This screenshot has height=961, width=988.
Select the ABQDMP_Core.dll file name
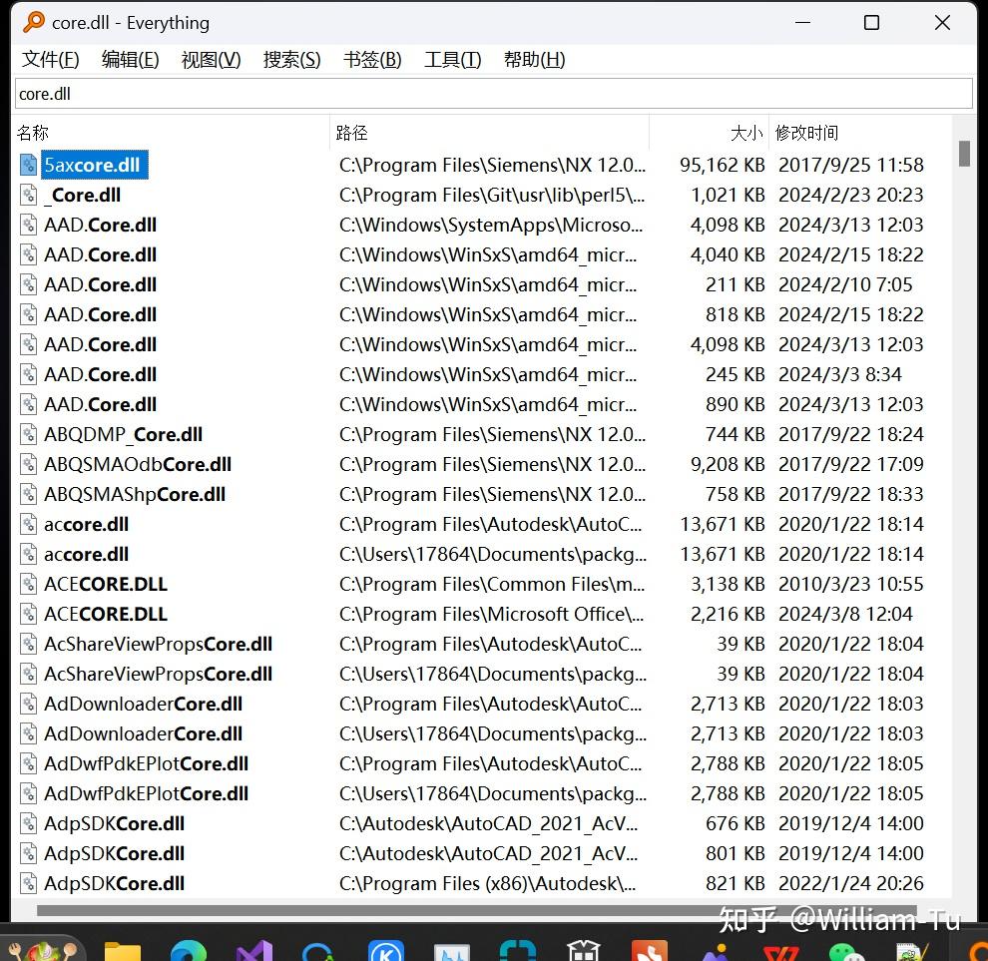[x=124, y=435]
